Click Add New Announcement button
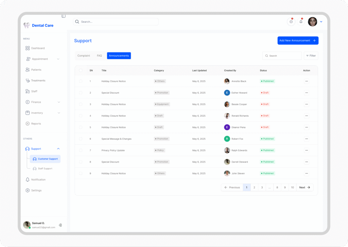Image resolution: width=348 pixels, height=247 pixels. coord(298,41)
